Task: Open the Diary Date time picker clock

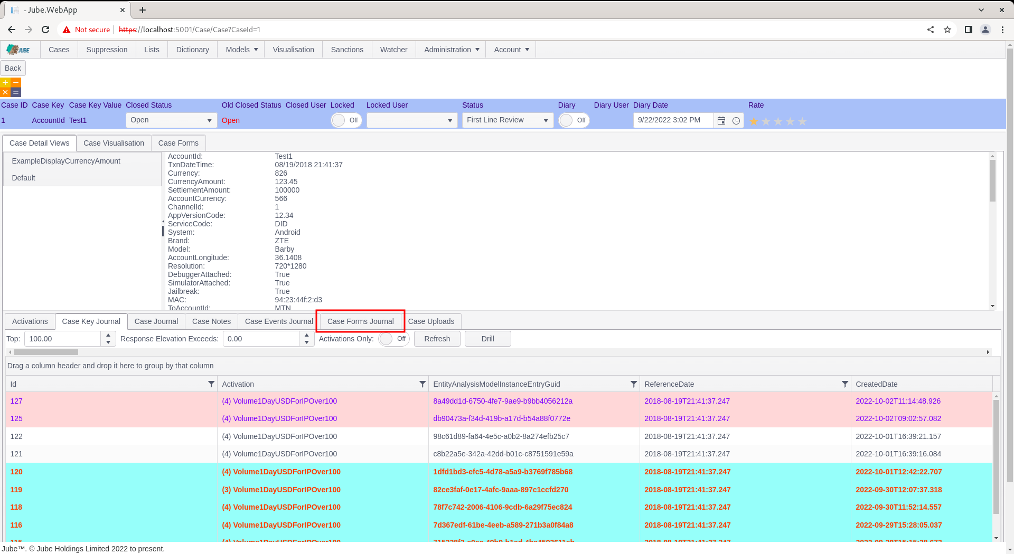Action: (736, 120)
